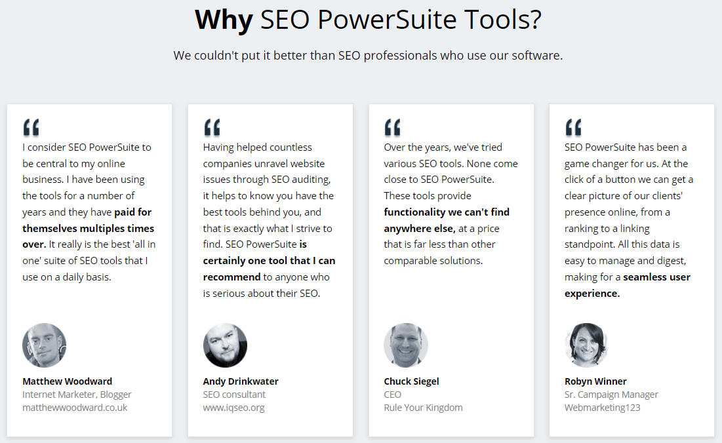Select the name Robyn Winner
The height and width of the screenshot is (443, 722).
pyautogui.click(x=595, y=381)
